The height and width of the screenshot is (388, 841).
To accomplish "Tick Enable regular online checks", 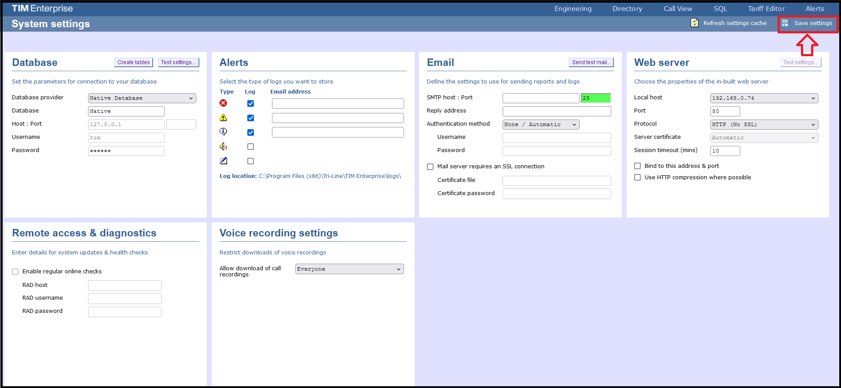I will coord(15,272).
